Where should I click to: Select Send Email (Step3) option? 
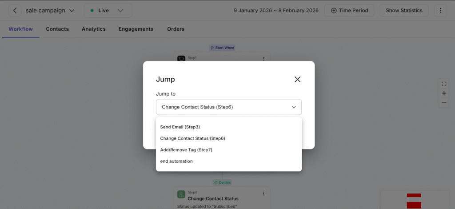(180, 127)
